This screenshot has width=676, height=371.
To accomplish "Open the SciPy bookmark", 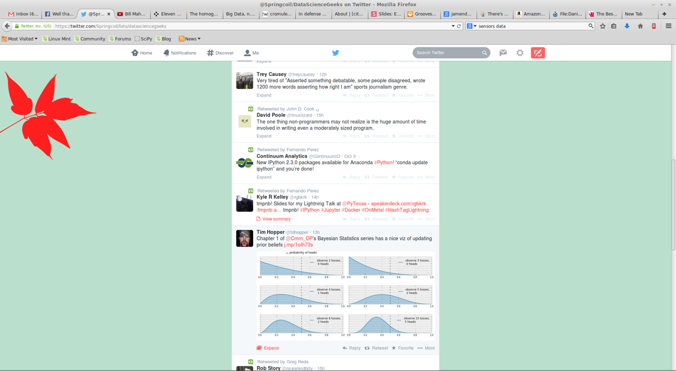I will point(143,39).
